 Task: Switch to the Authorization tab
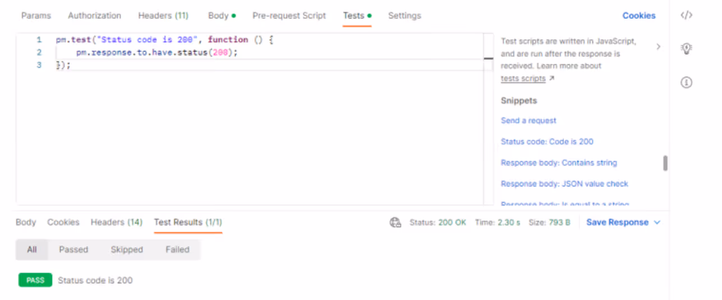point(94,16)
